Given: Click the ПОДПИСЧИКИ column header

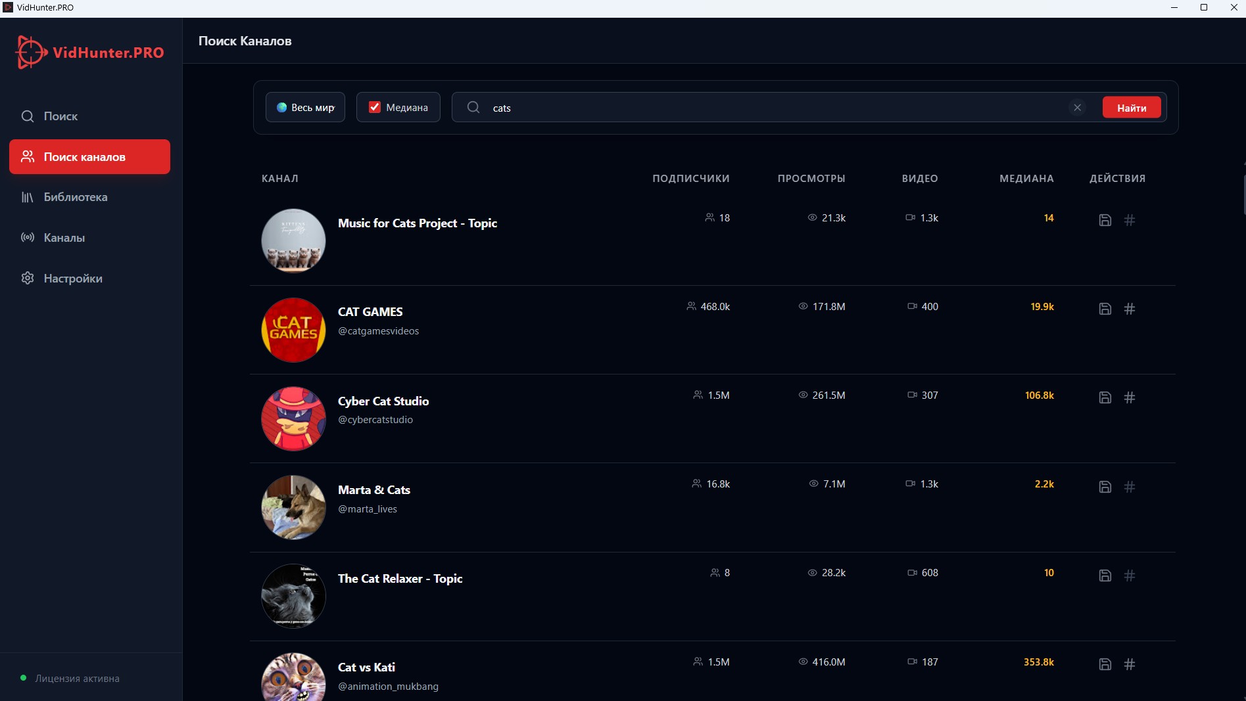Looking at the screenshot, I should tap(691, 179).
